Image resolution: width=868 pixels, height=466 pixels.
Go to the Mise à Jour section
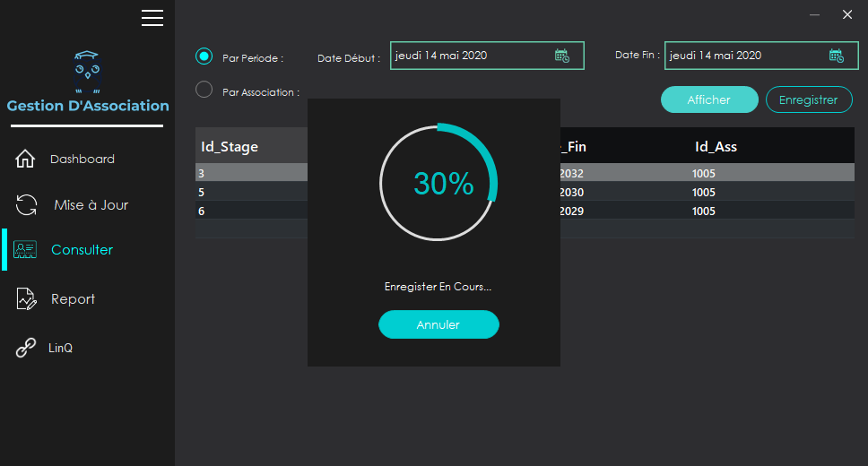[x=91, y=205]
